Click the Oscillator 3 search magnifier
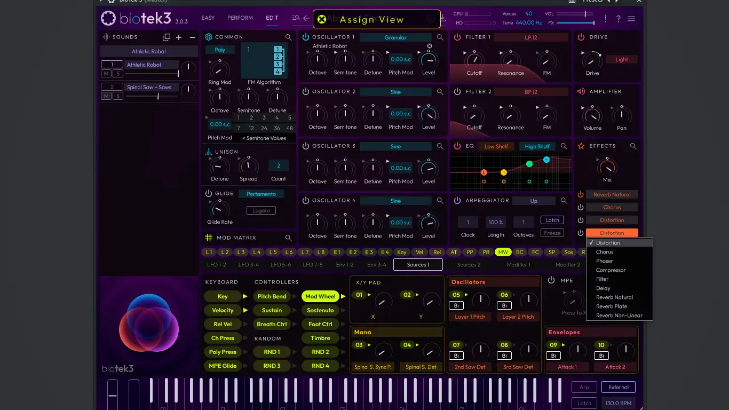 click(x=440, y=146)
